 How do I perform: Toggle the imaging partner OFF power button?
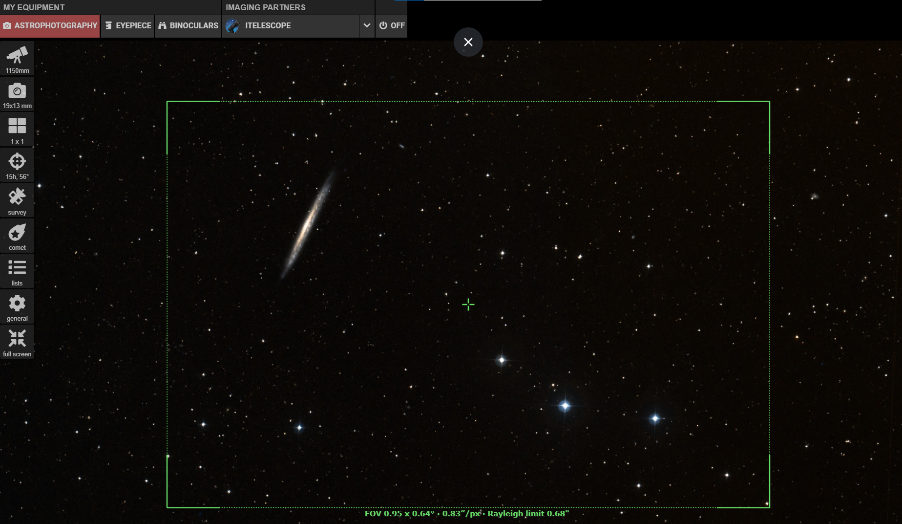point(392,26)
